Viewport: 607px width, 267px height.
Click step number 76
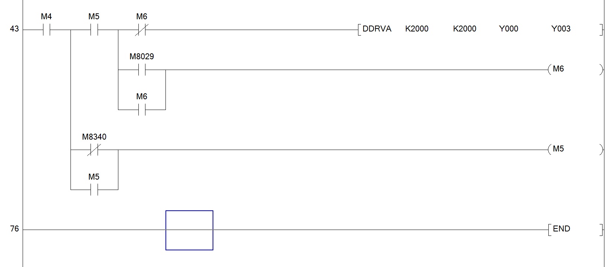click(x=14, y=229)
